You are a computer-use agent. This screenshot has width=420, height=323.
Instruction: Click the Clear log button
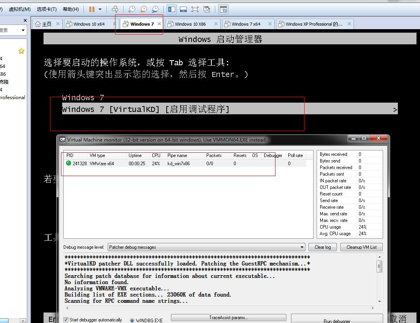coord(322,247)
